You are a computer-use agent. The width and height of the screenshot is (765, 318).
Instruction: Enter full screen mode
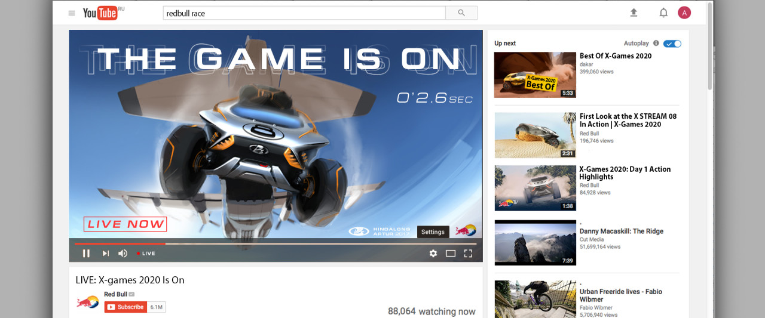coord(468,253)
